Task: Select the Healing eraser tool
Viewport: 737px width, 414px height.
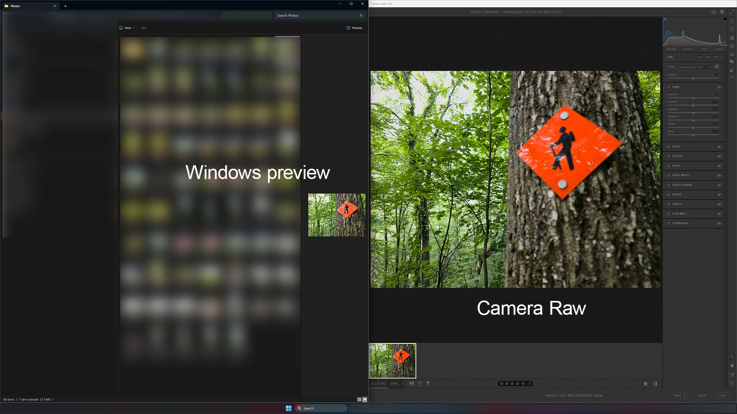Action: (x=732, y=38)
